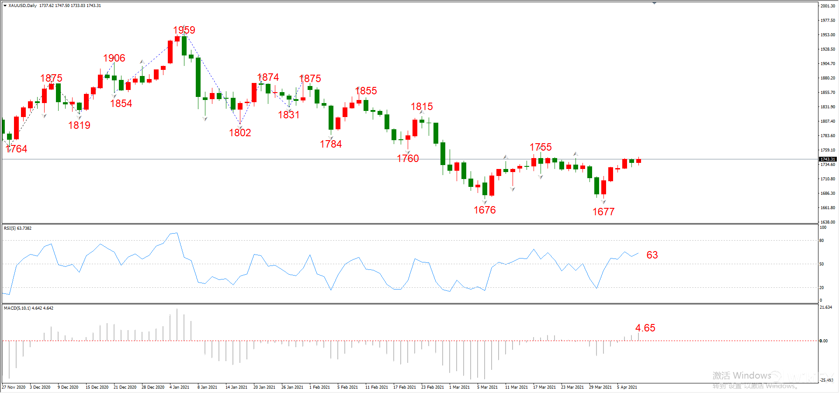This screenshot has height=393, width=839.
Task: Select the down fractal arrow above 1676 label
Action: 485,202
